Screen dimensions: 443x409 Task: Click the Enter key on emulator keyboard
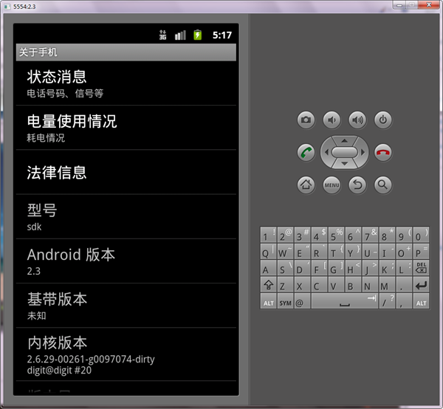pos(421,284)
